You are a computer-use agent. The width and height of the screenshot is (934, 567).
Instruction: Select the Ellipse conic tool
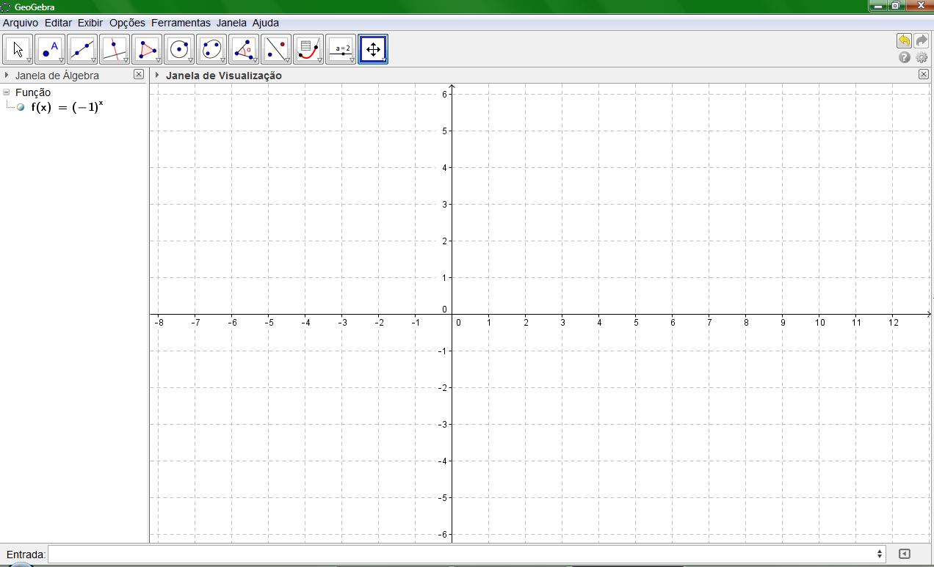click(x=211, y=49)
